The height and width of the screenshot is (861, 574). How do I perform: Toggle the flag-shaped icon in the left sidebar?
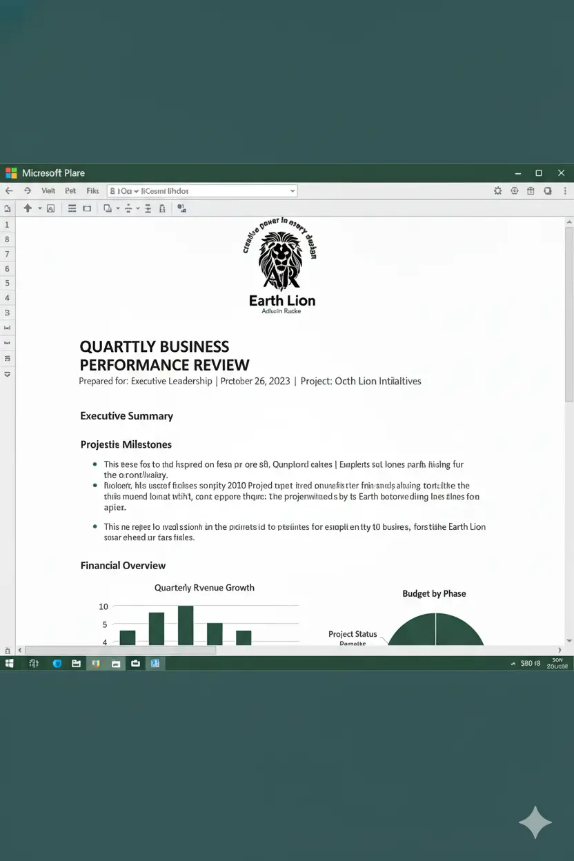click(8, 357)
